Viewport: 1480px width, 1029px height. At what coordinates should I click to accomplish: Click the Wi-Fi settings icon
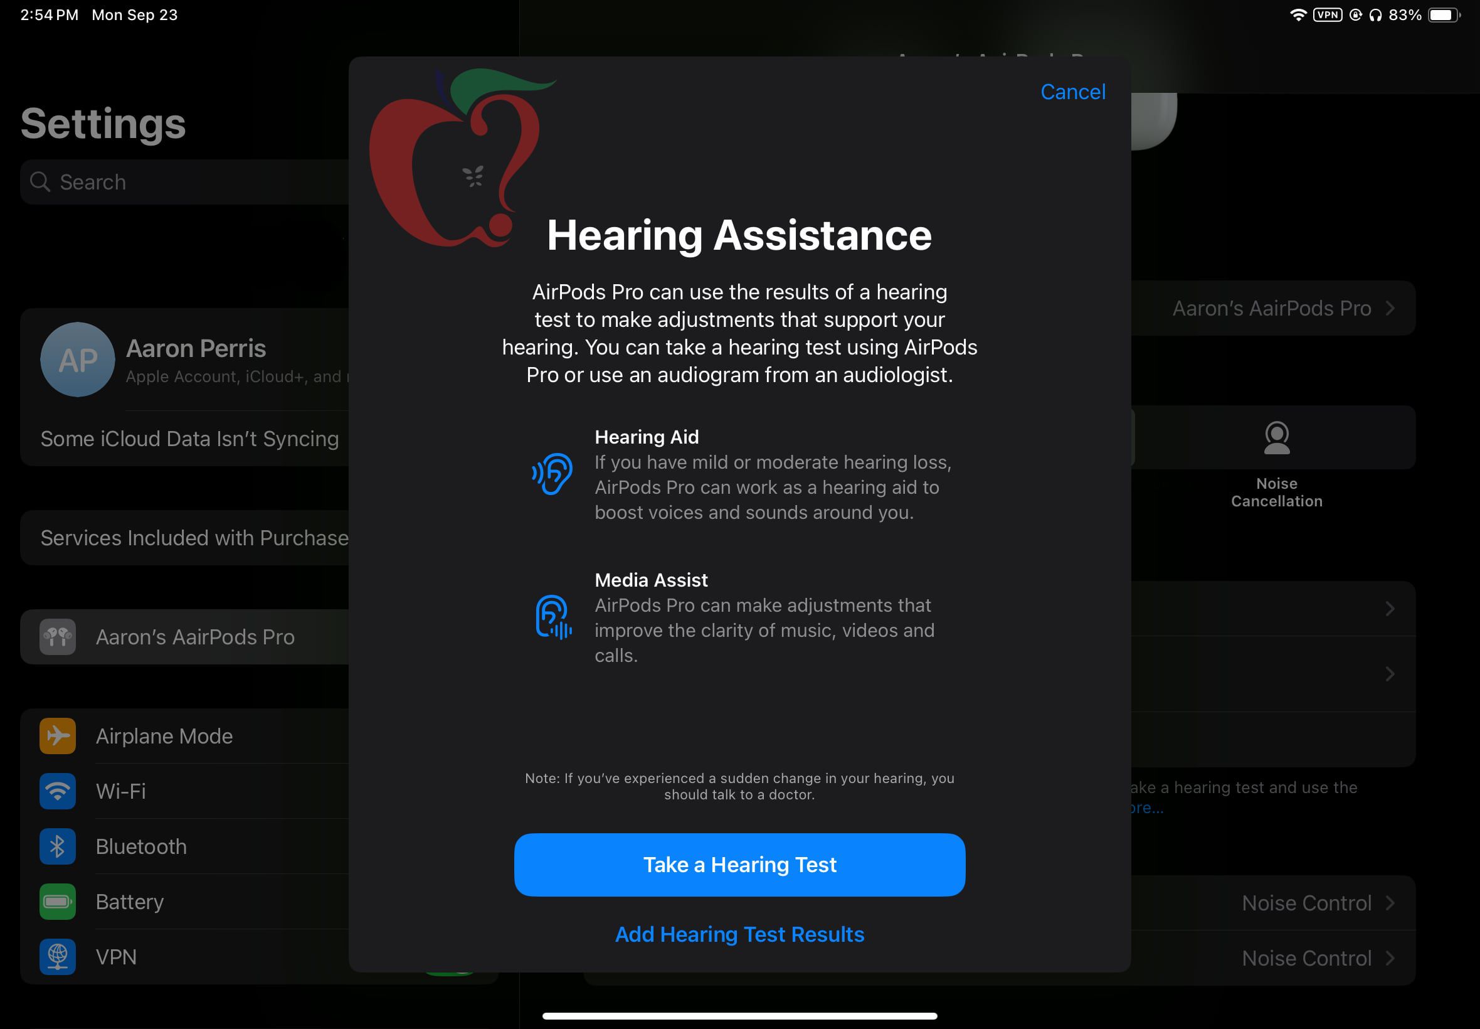(x=57, y=792)
